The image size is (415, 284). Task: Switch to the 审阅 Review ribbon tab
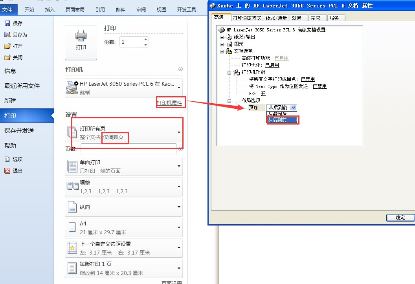(x=141, y=9)
